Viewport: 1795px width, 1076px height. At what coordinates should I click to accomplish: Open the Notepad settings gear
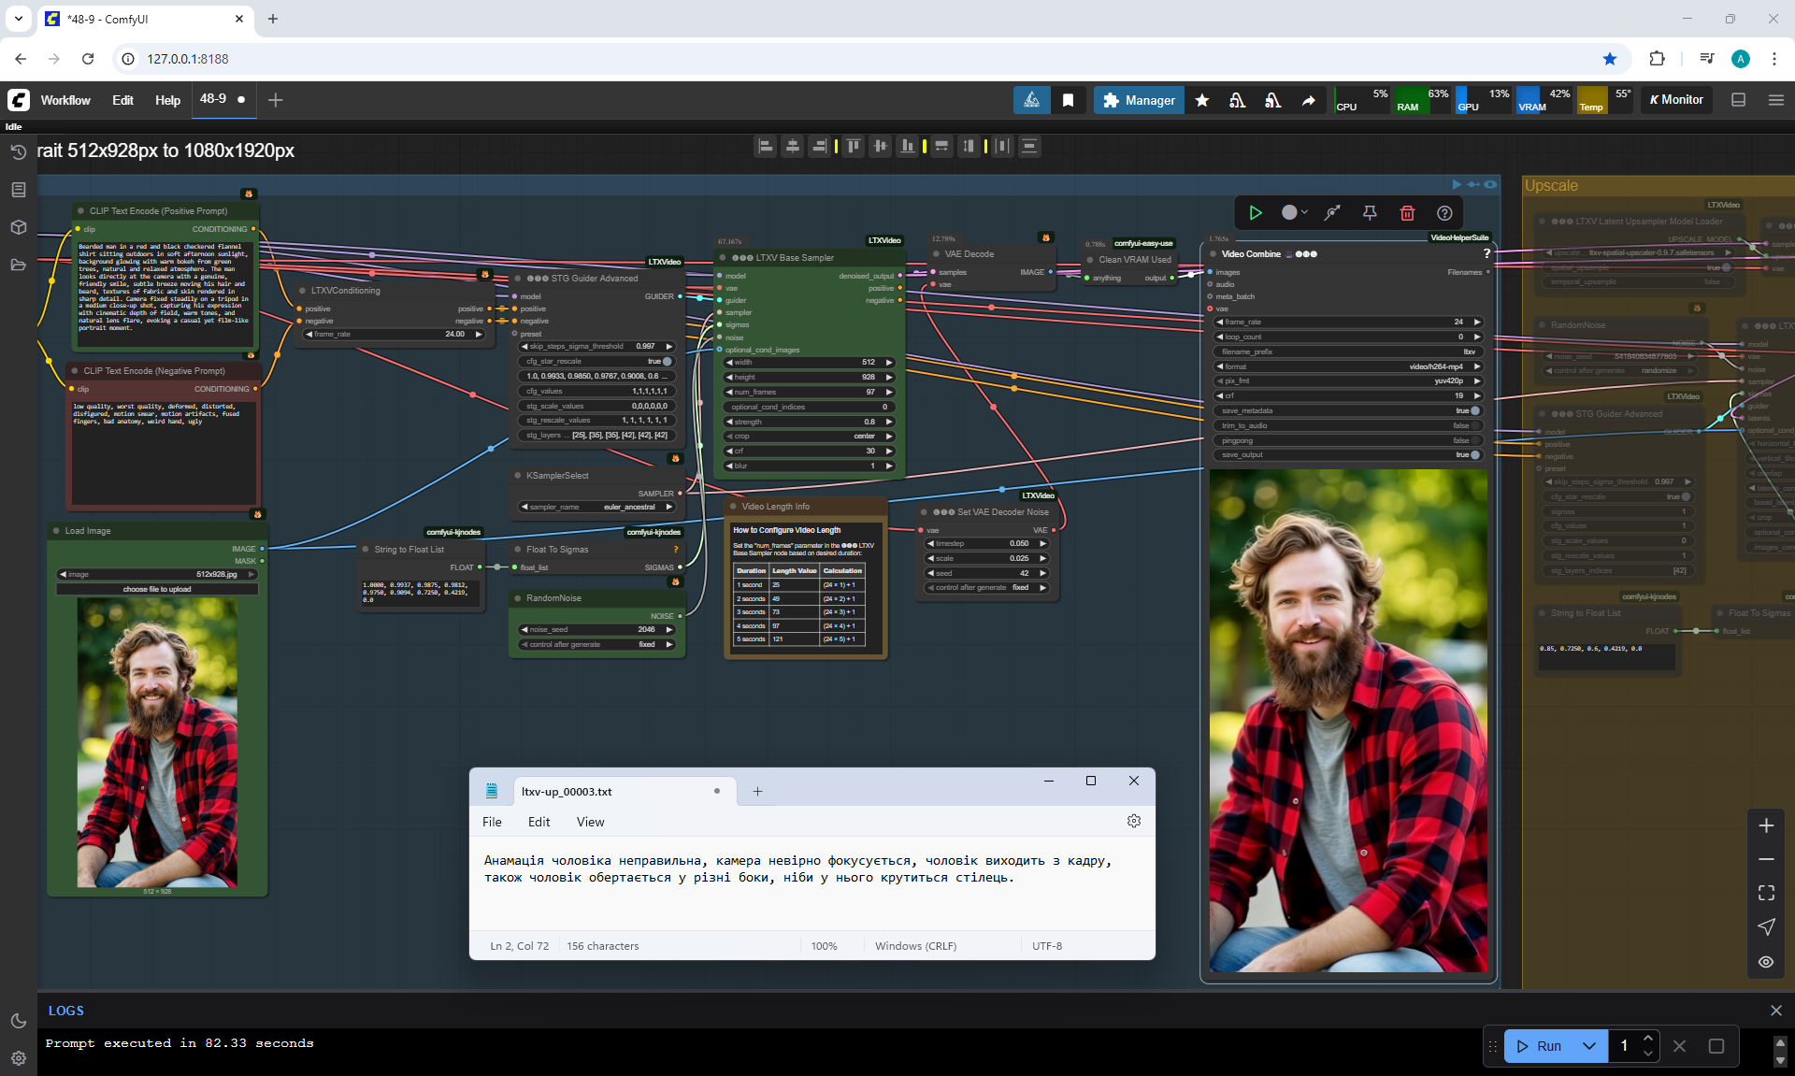(1133, 821)
